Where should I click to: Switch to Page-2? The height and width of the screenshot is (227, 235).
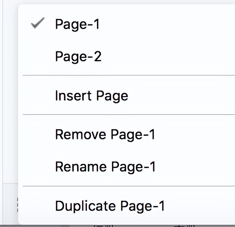[x=78, y=57]
